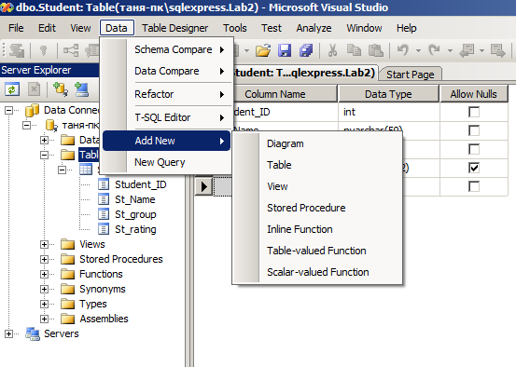Viewport: 516px width, 367px height.
Task: Choose New Query from Data menu
Action: (166, 162)
